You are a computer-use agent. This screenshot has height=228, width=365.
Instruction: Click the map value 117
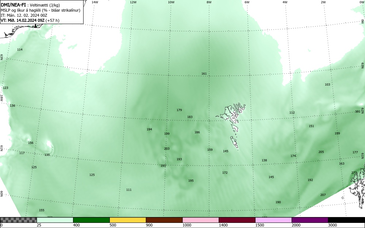[x=22, y=153]
